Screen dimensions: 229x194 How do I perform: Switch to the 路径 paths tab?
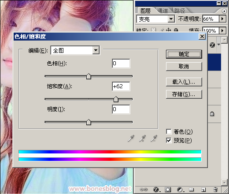(180, 11)
